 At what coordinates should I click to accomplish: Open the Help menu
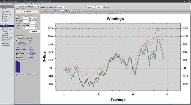tap(31, 4)
